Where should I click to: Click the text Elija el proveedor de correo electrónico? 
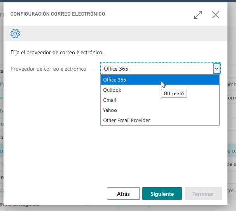(57, 53)
